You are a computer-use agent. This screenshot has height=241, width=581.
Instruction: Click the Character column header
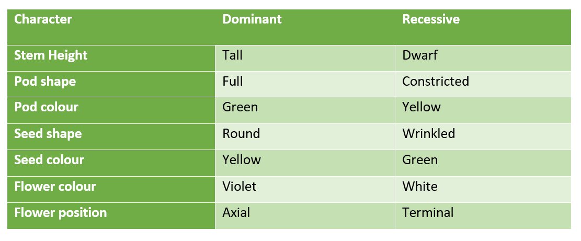pos(43,19)
